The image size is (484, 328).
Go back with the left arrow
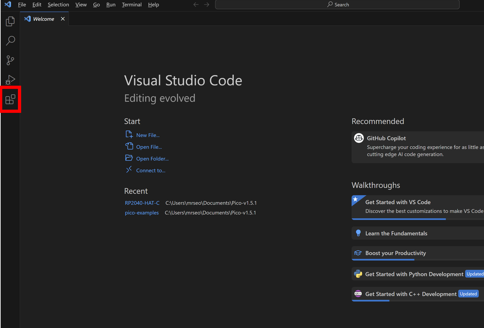196,4
